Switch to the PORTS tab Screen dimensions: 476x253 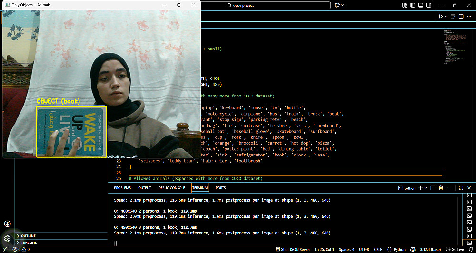[x=221, y=188]
